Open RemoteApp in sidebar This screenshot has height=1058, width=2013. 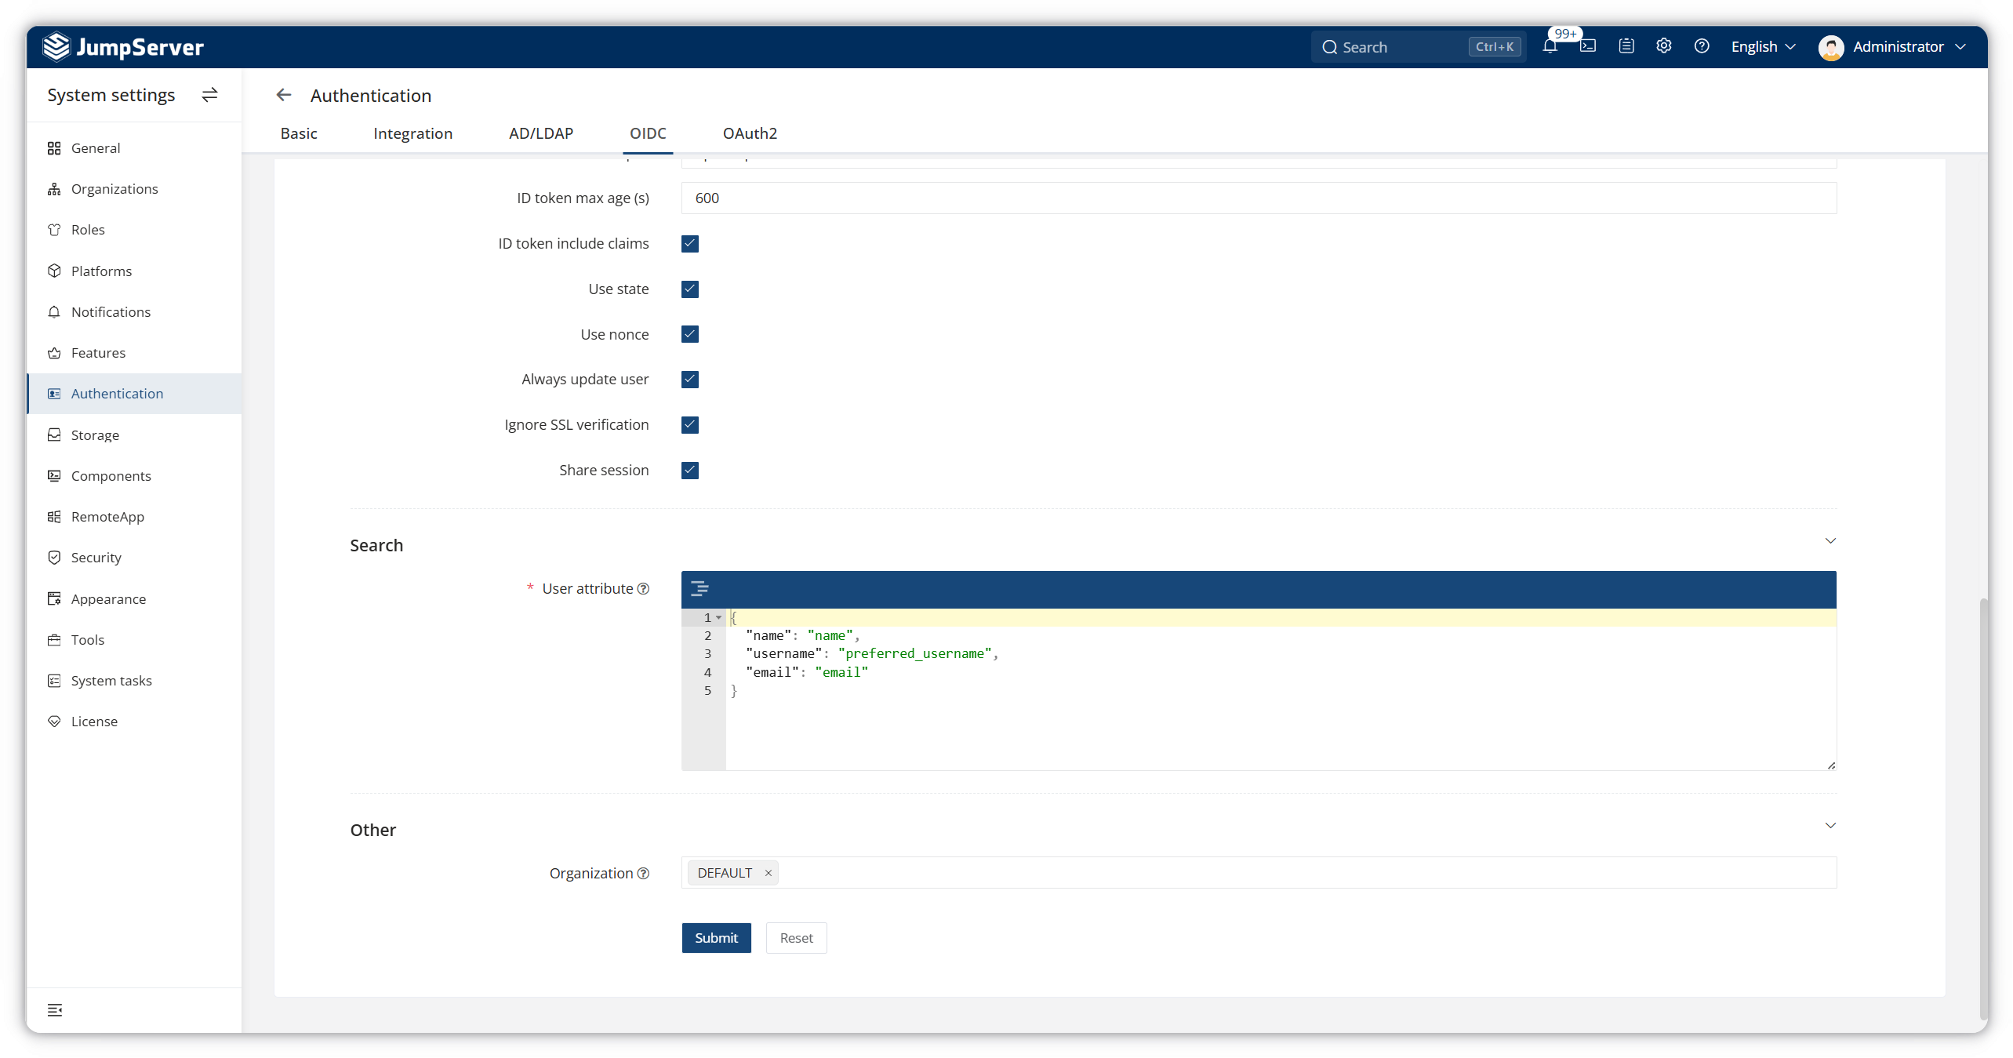(x=134, y=517)
